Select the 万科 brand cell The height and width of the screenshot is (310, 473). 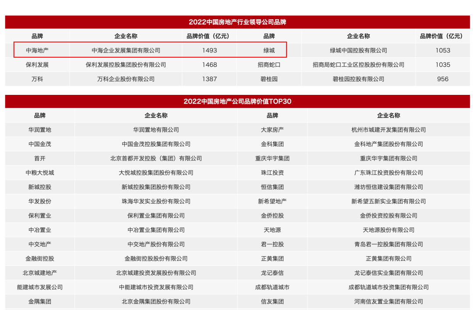37,79
